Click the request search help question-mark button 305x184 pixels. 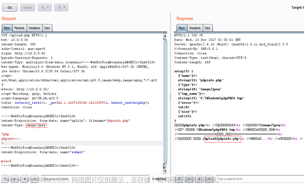[5, 179]
